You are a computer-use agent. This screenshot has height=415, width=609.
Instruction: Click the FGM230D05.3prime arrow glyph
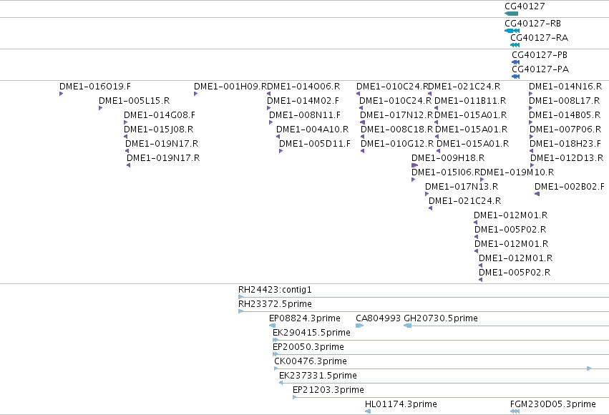(515, 411)
